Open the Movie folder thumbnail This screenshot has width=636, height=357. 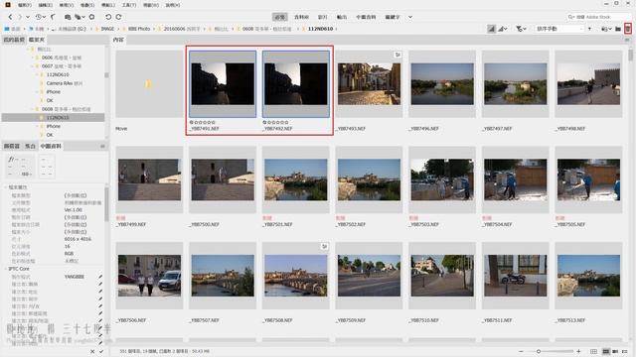tap(149, 83)
